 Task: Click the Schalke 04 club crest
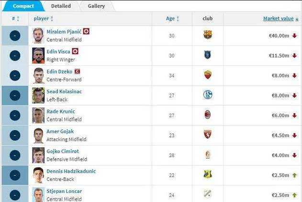point(207,95)
